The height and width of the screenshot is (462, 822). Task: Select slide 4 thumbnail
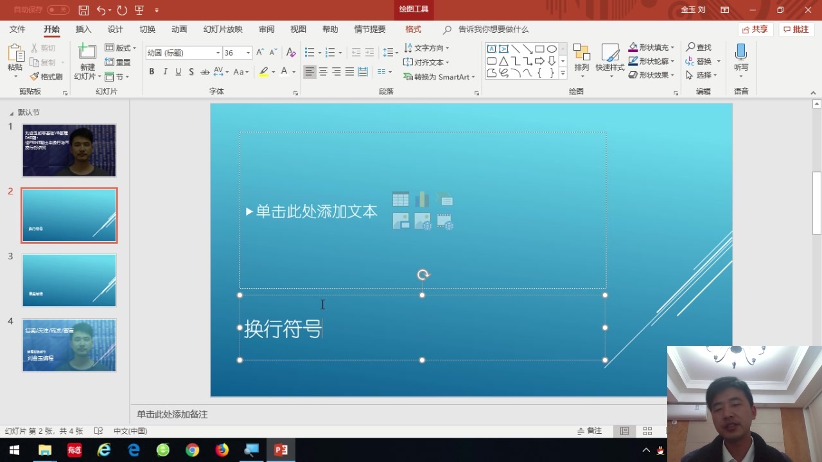pos(69,345)
